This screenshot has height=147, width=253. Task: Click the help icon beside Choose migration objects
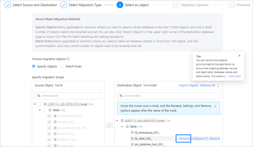coord(68,59)
